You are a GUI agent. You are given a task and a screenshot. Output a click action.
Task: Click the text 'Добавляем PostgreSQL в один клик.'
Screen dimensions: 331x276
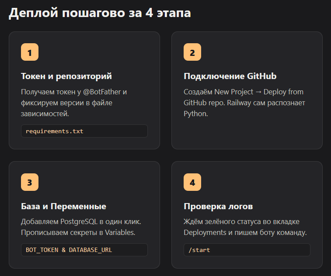point(81,221)
